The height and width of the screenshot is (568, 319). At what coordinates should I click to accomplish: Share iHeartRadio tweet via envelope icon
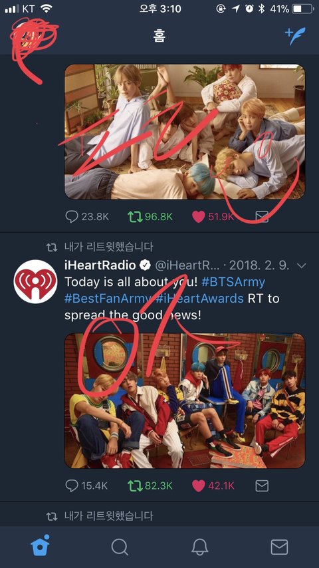pyautogui.click(x=262, y=486)
